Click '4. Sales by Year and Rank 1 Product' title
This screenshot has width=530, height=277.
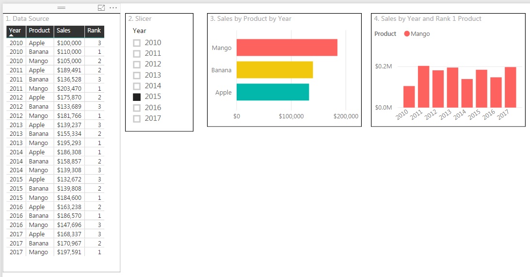pyautogui.click(x=428, y=18)
